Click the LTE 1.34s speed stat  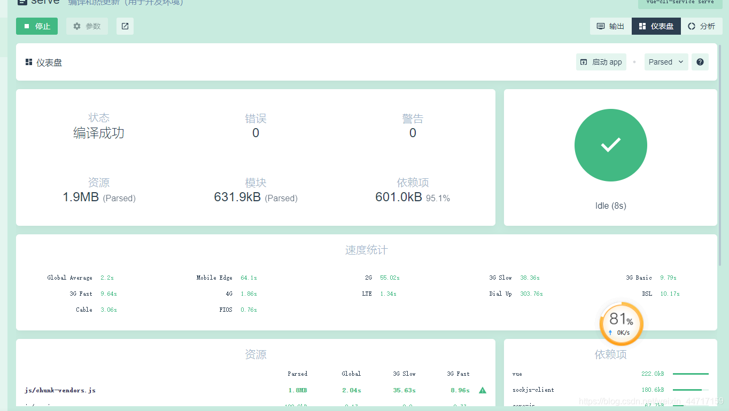[x=379, y=294]
